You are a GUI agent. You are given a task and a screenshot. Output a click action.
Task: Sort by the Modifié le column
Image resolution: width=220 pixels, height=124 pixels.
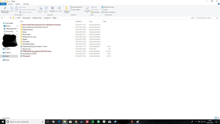(79, 22)
